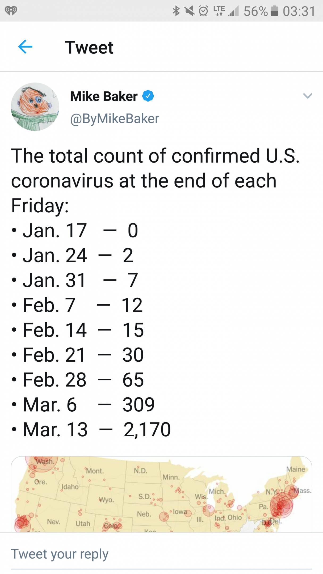Open the U.S. coronavirus map image
This screenshot has height=574, width=323.
pos(161,494)
